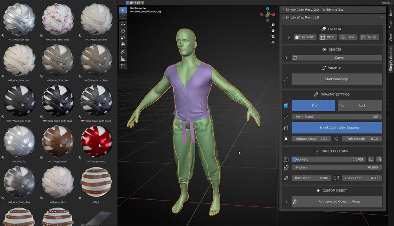Click the blue cube icon beside Front
The image size is (394, 226).
point(286,106)
